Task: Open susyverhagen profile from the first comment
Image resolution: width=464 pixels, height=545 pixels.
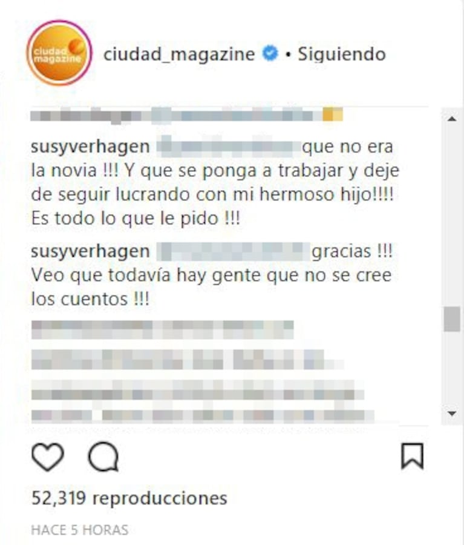Action: pyautogui.click(x=90, y=147)
